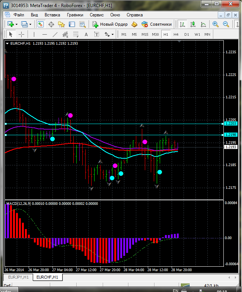This screenshot has height=292, width=242.
Task: Open the Market Watch panel
Action: point(41,24)
